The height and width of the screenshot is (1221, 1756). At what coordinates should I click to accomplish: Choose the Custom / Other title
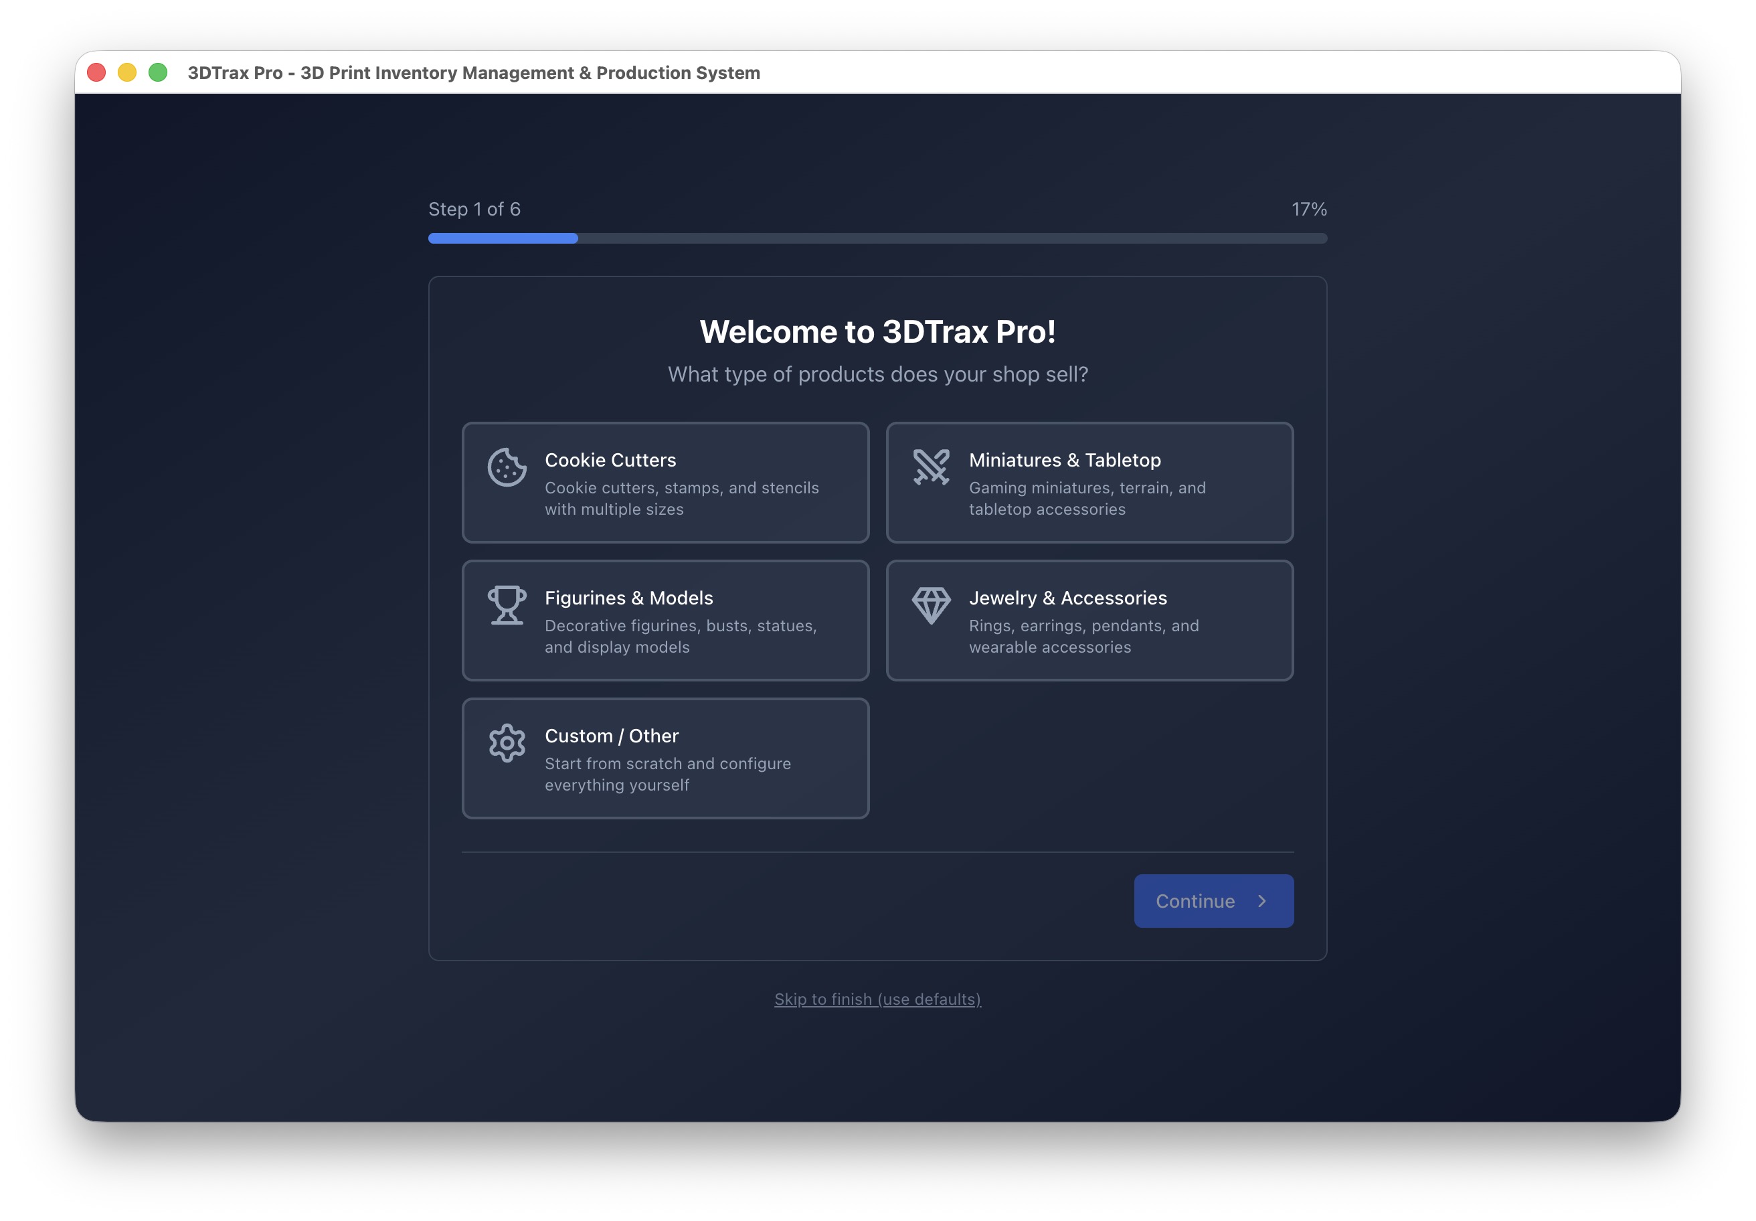[x=611, y=735]
